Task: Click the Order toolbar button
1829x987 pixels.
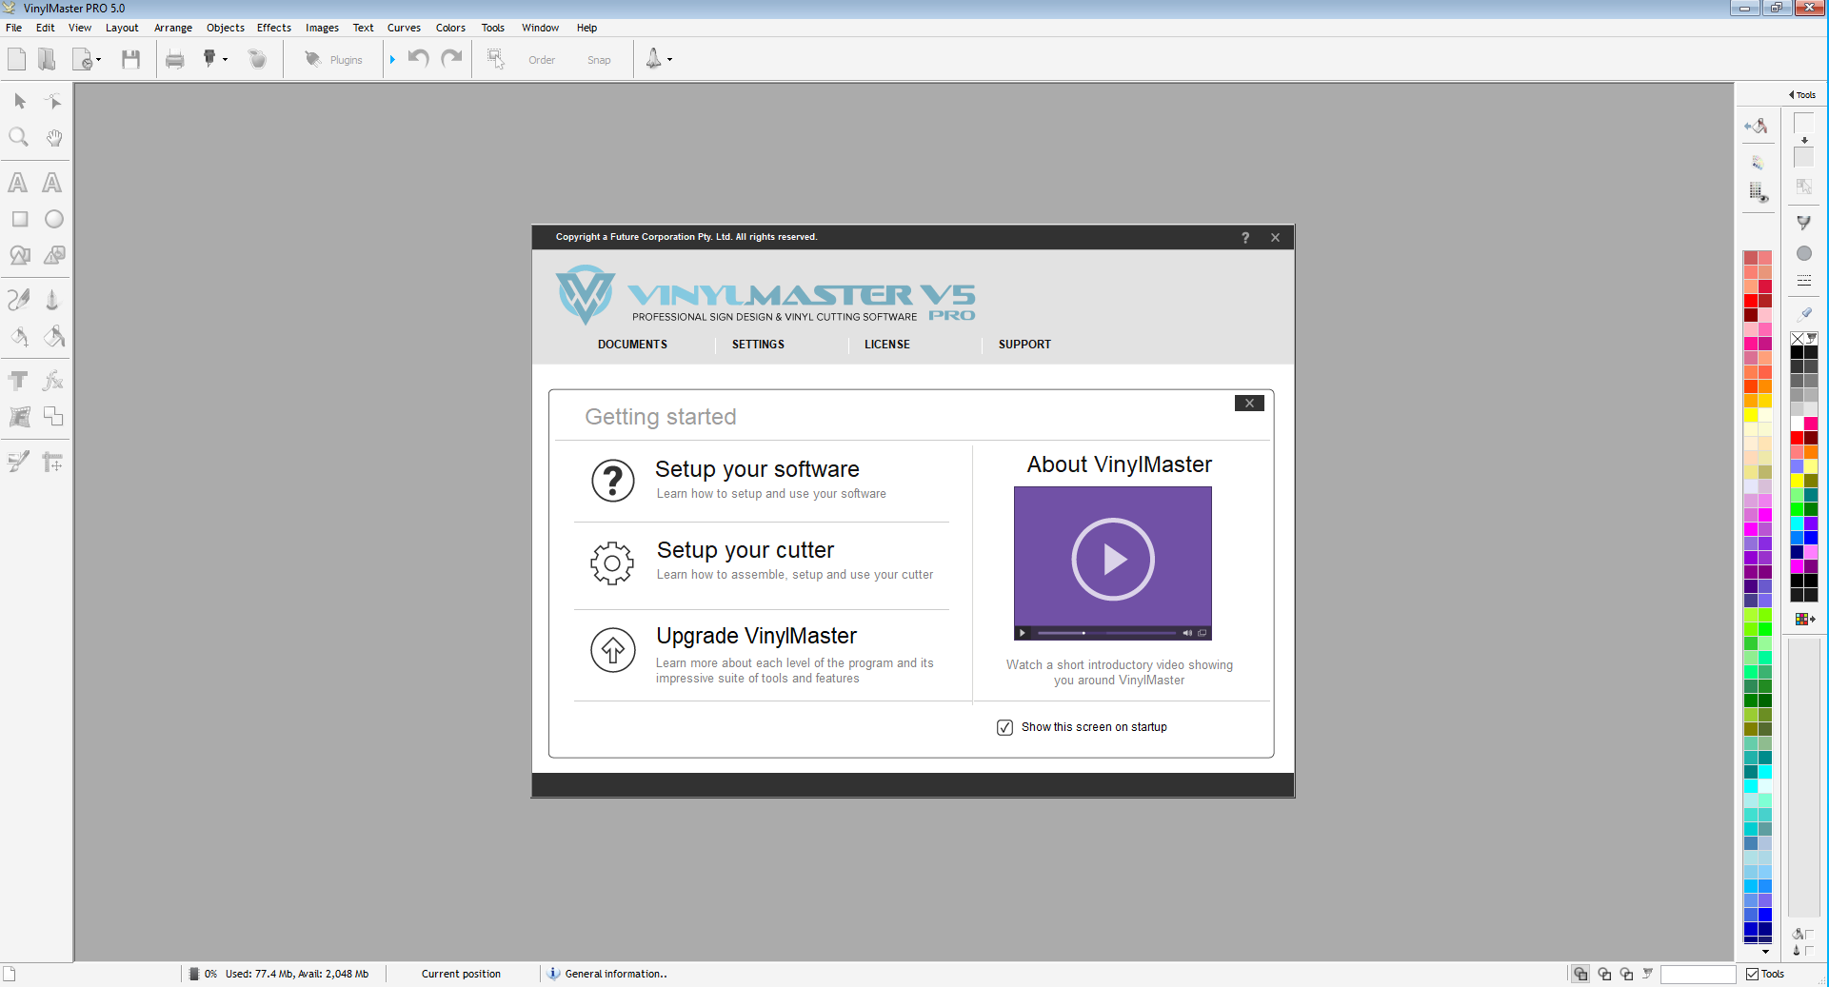Action: [x=542, y=60]
